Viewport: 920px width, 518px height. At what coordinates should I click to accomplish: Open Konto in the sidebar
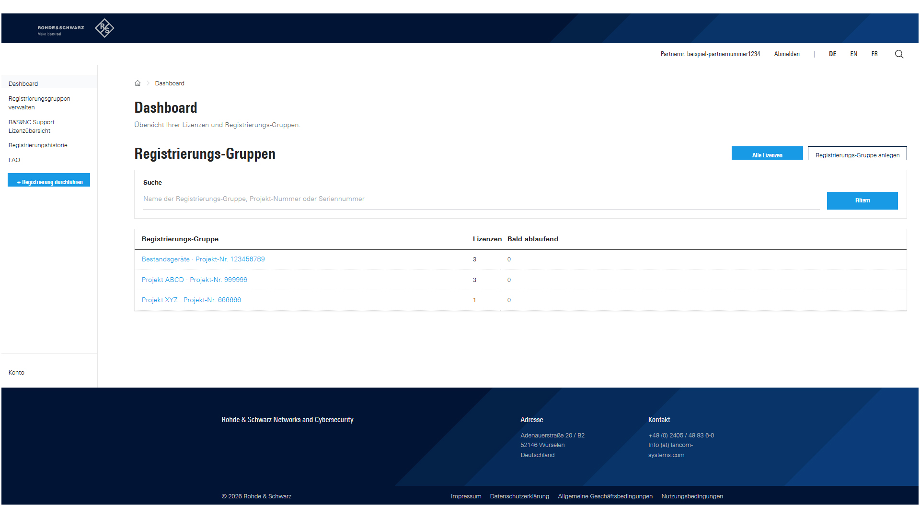point(16,373)
